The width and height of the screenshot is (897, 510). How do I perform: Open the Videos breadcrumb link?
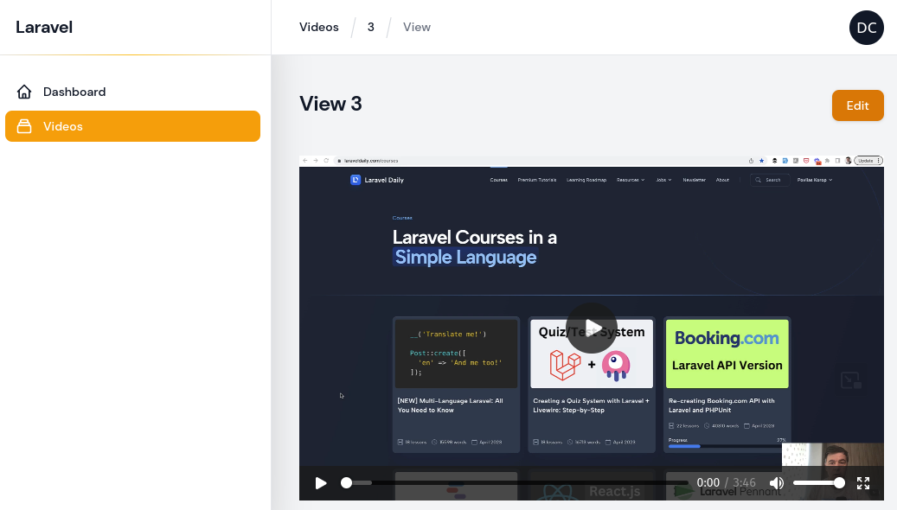pos(318,27)
